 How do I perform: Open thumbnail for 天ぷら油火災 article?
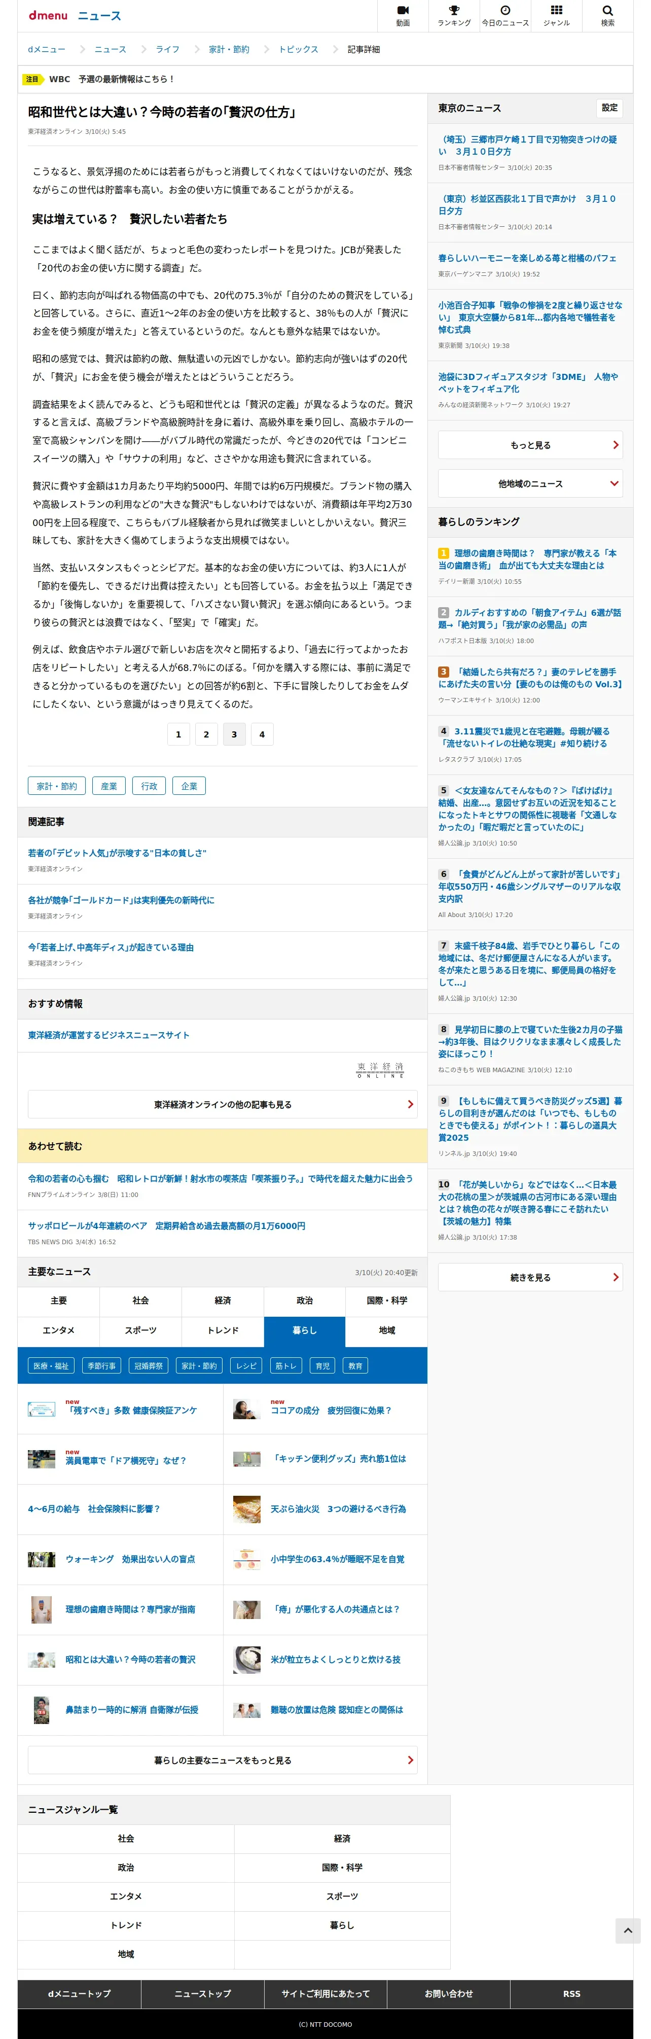[247, 1508]
